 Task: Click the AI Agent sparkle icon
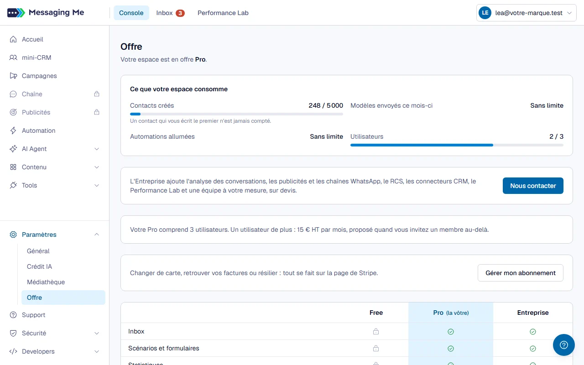tap(13, 149)
